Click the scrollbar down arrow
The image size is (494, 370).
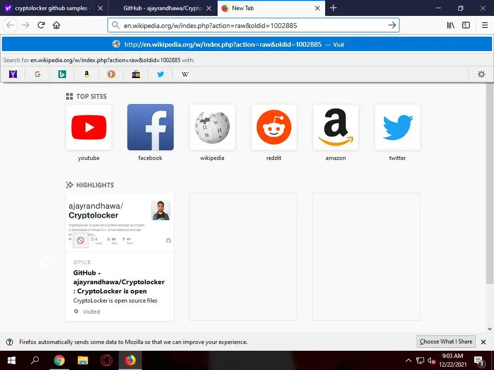tap(490, 329)
